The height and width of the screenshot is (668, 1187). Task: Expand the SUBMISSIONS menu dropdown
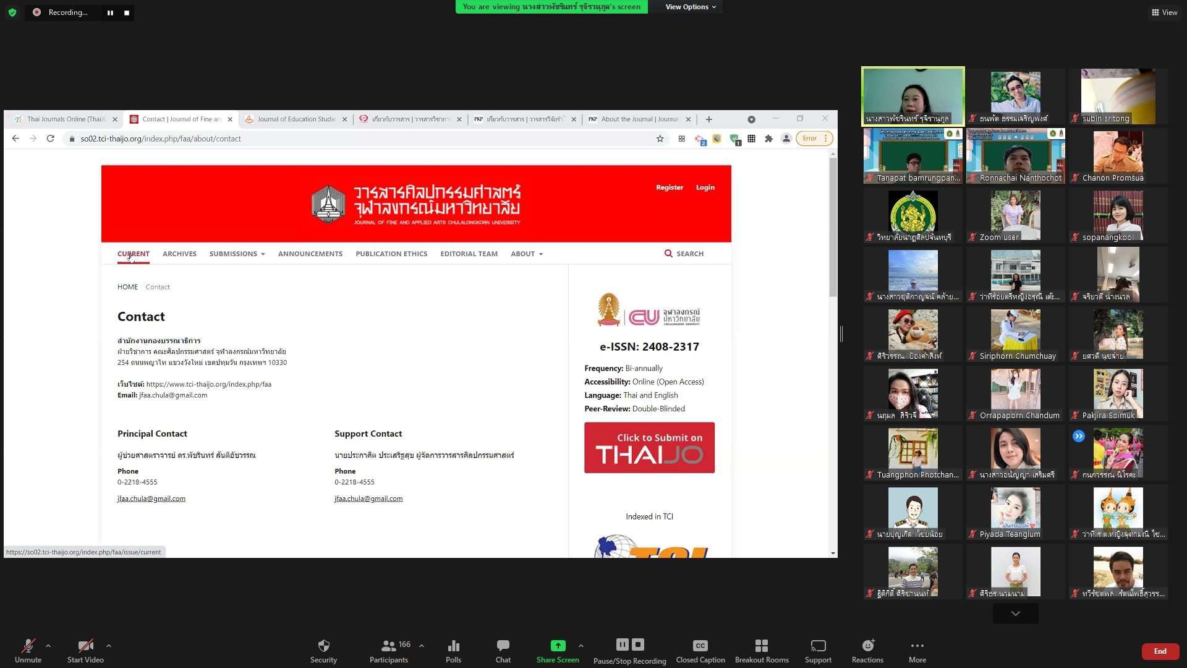237,254
